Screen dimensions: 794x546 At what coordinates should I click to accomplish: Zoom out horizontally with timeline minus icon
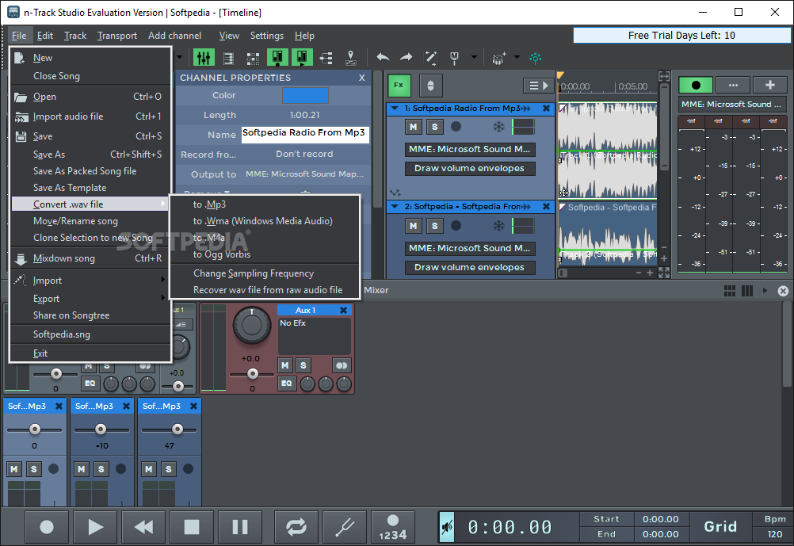click(x=639, y=273)
